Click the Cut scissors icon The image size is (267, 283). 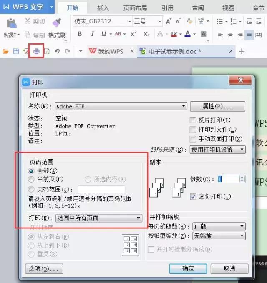click(x=28, y=21)
